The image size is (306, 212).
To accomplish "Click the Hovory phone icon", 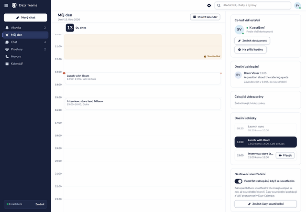I will click(7, 56).
